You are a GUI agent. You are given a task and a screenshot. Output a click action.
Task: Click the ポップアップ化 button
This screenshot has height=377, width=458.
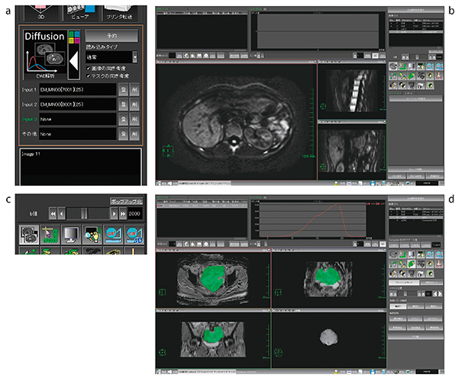pyautogui.click(x=126, y=202)
